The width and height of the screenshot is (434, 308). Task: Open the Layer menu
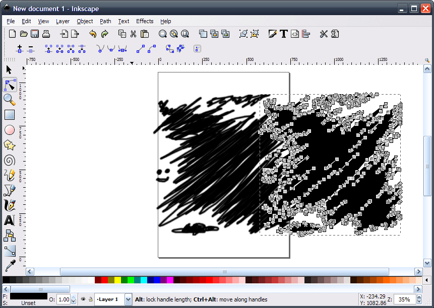coord(63,21)
